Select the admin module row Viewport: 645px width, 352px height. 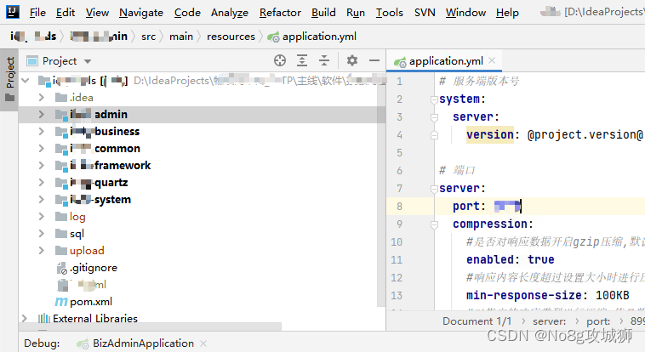coord(202,114)
